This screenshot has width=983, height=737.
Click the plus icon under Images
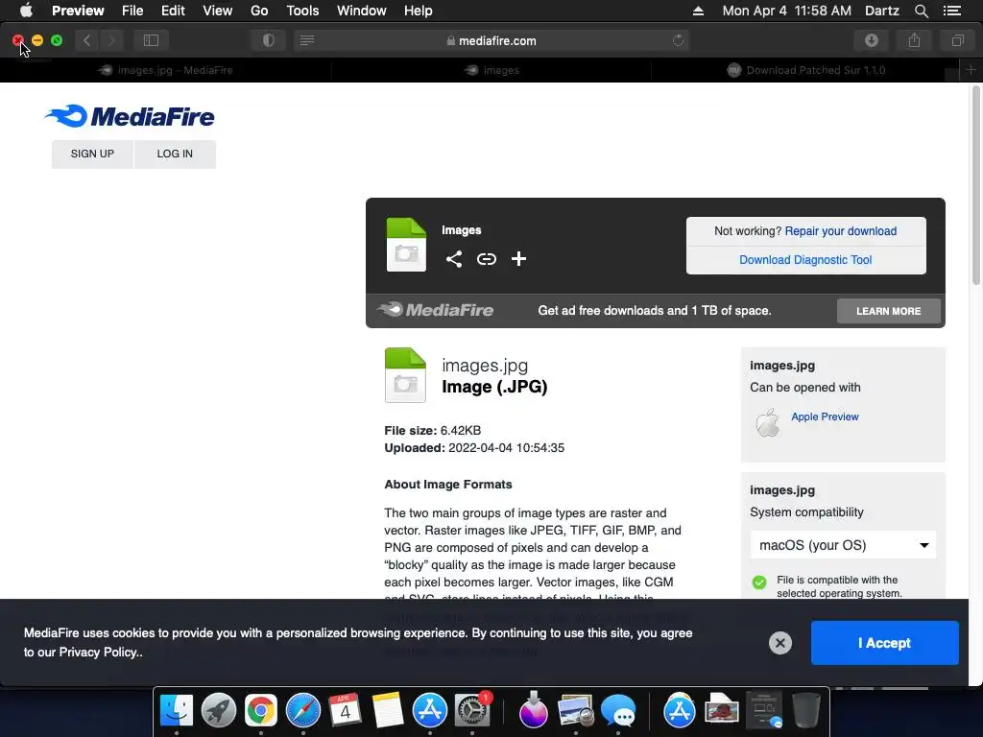[518, 259]
